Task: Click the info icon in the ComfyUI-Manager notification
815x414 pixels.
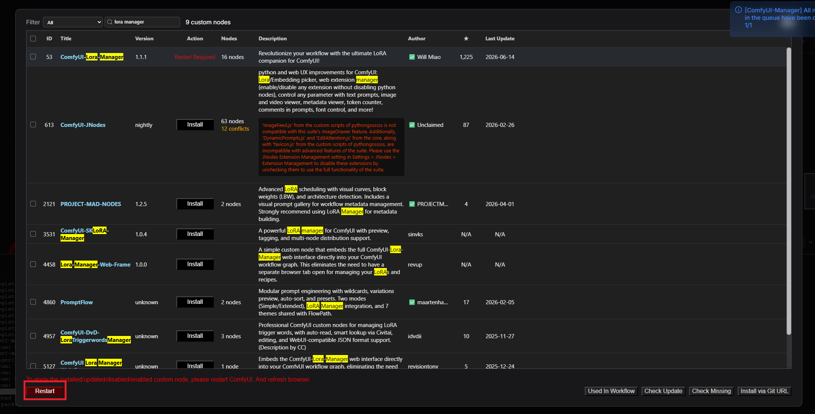Action: point(738,10)
